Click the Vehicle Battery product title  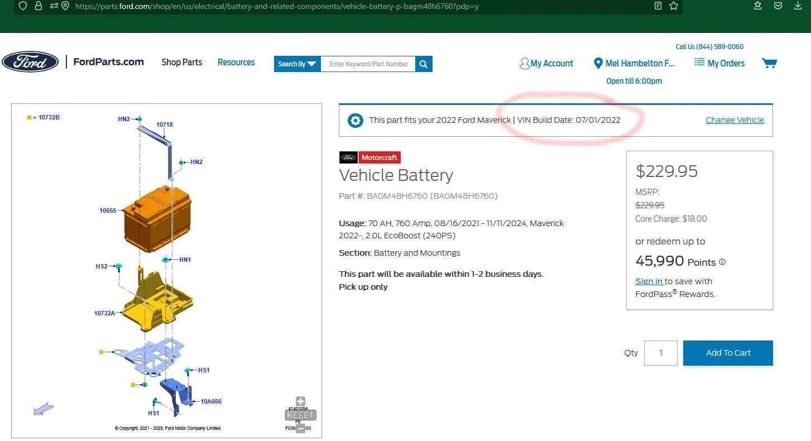tap(396, 175)
